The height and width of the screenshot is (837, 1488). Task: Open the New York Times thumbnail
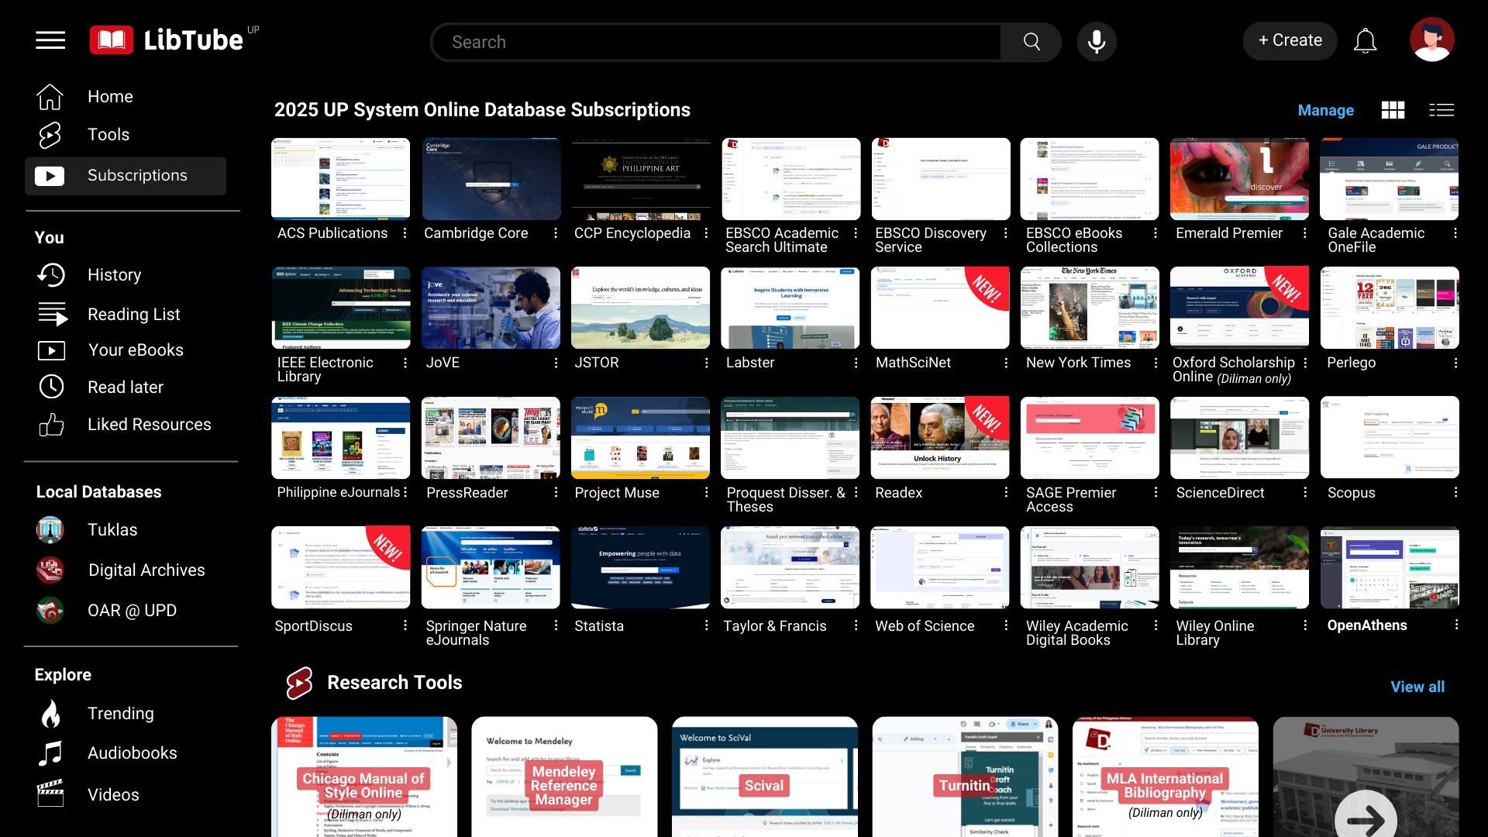[1089, 308]
